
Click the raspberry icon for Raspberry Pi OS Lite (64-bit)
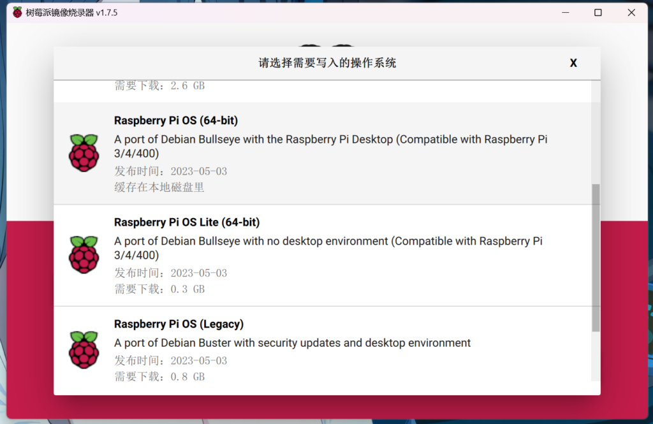pos(84,254)
